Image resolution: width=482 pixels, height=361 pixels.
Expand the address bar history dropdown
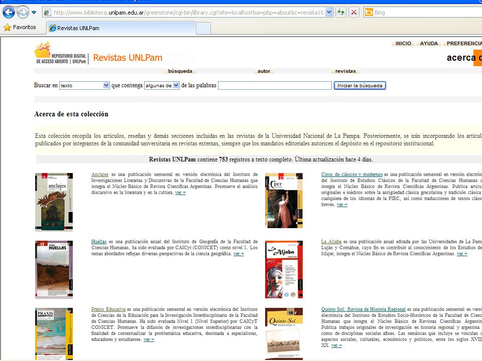point(329,13)
